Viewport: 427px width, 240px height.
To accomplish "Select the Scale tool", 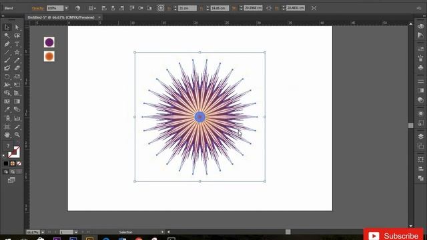I will (17, 77).
